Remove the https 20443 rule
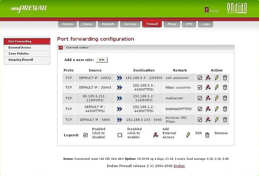This screenshot has width=259, height=176. click(225, 87)
